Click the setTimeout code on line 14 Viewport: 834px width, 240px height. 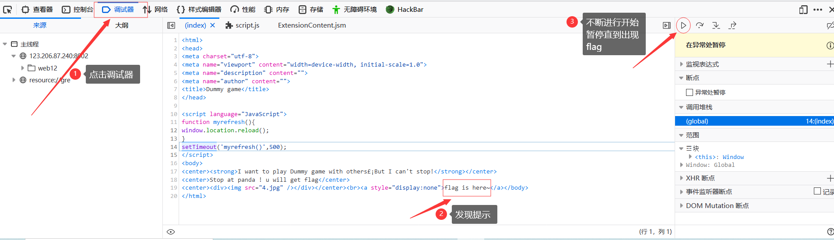point(234,147)
